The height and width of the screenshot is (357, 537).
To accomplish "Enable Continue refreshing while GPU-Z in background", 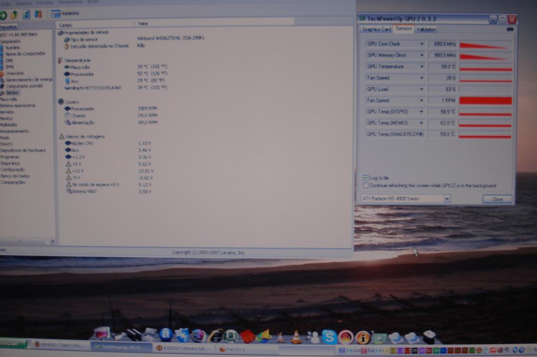I will pyautogui.click(x=366, y=186).
